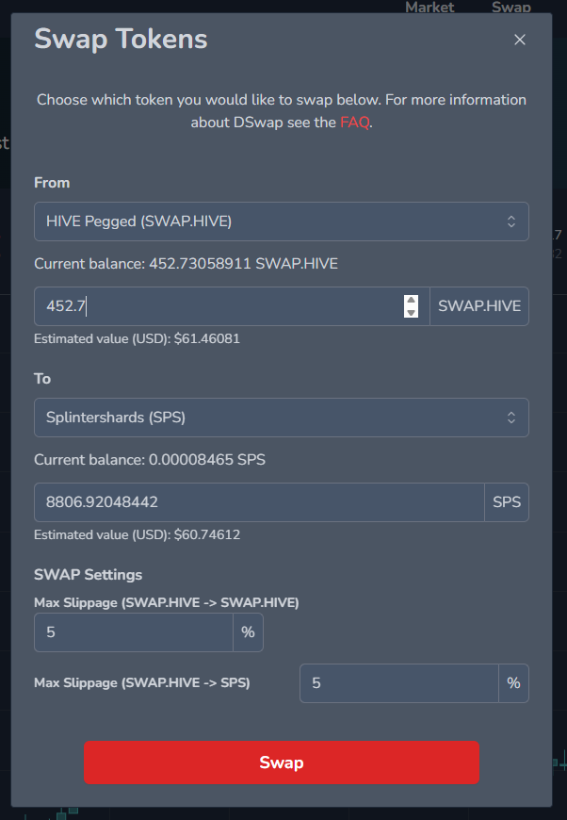
Task: Close the Swap Tokens dialog
Action: (520, 40)
